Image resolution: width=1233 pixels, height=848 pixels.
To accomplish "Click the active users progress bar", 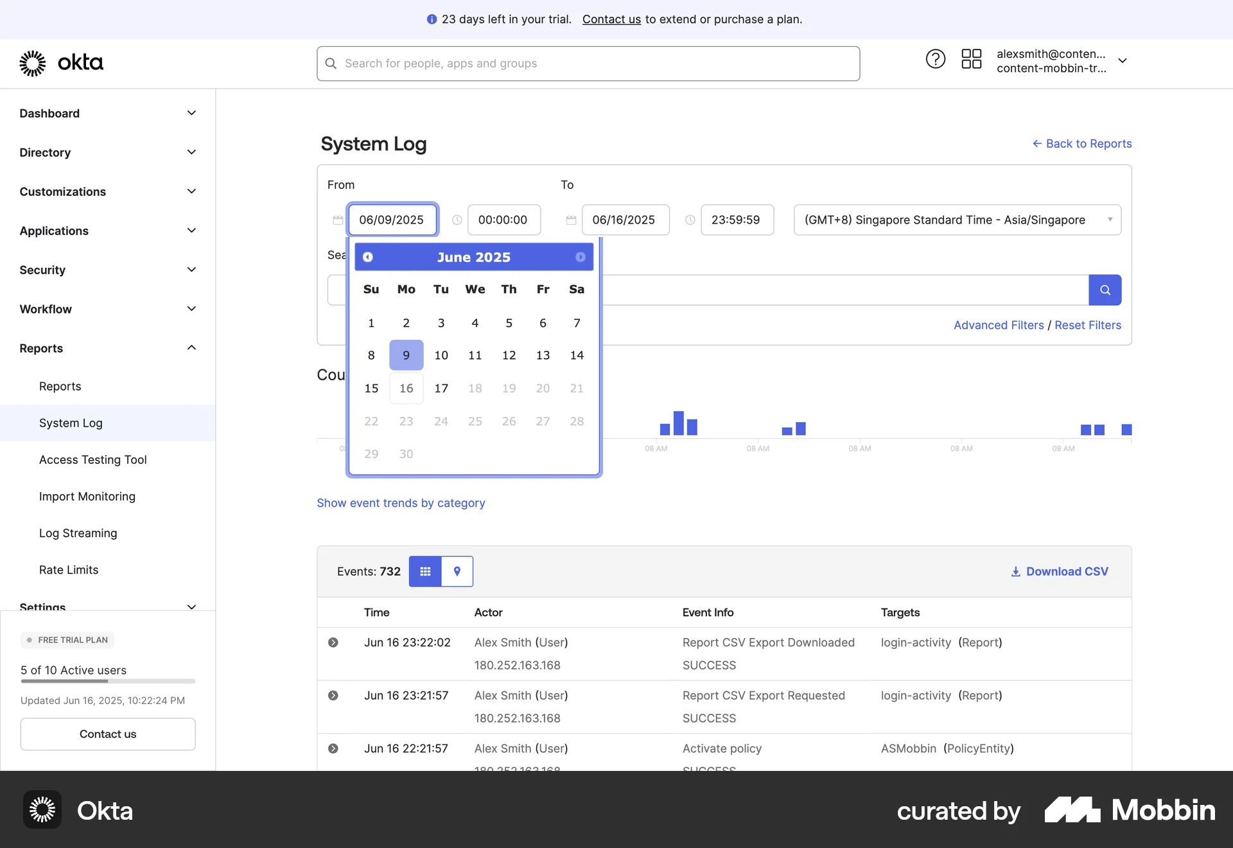I will pos(107,682).
